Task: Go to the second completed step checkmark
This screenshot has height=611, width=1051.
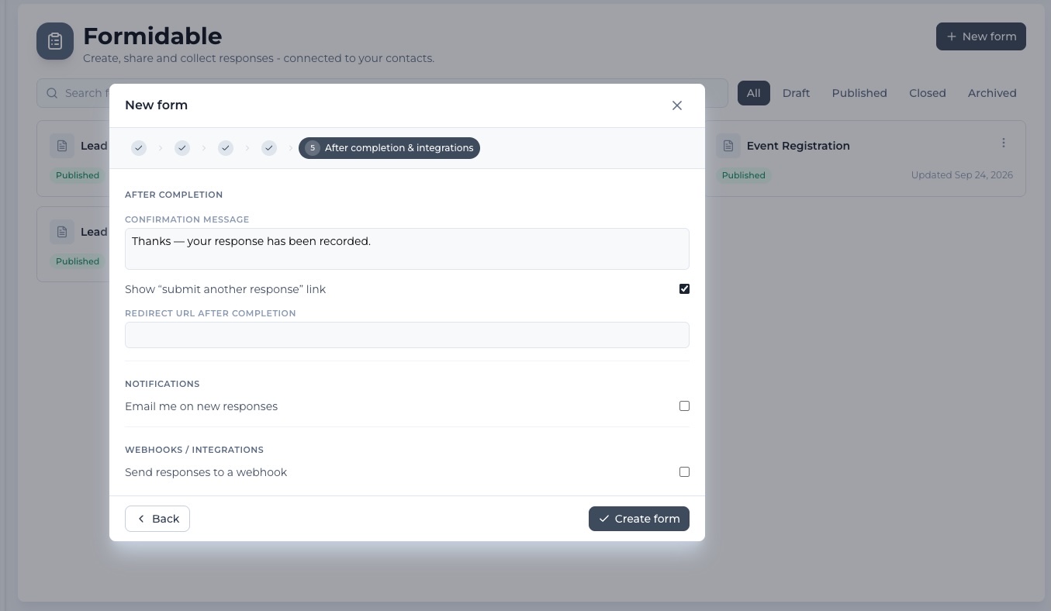Action: coord(182,148)
